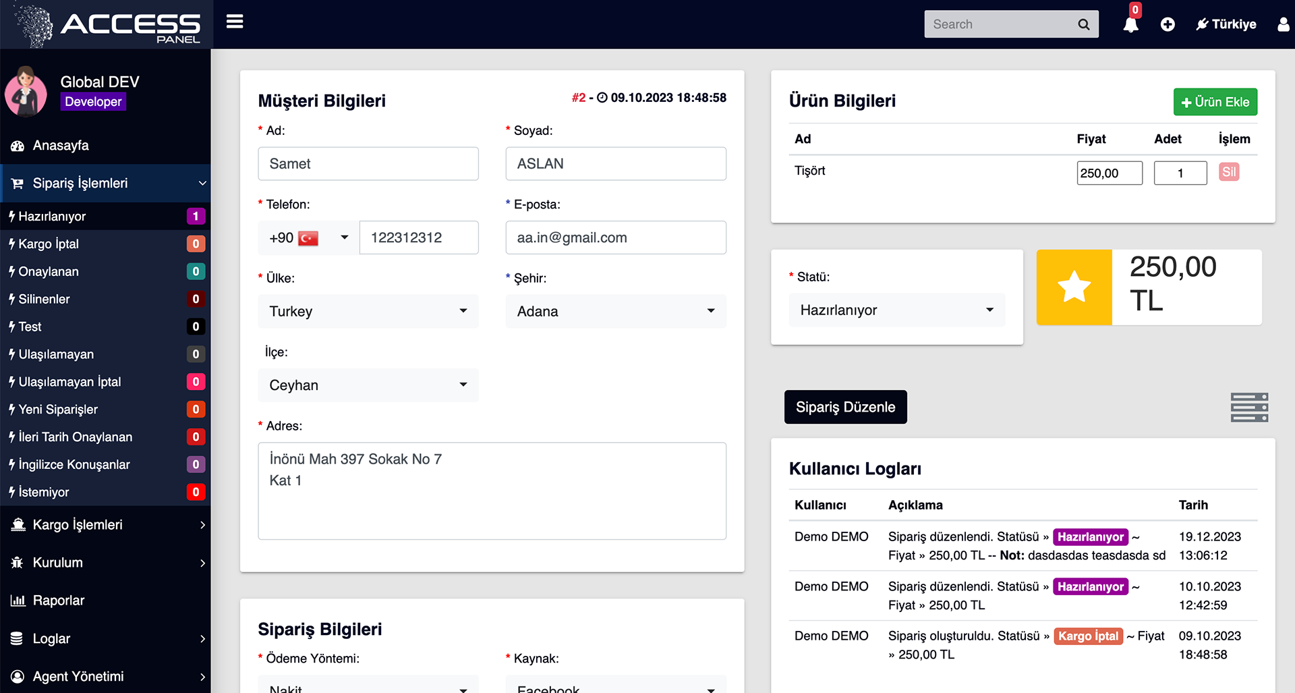Image resolution: width=1295 pixels, height=693 pixels.
Task: Open Anasayfa from the sidebar
Action: 105,146
